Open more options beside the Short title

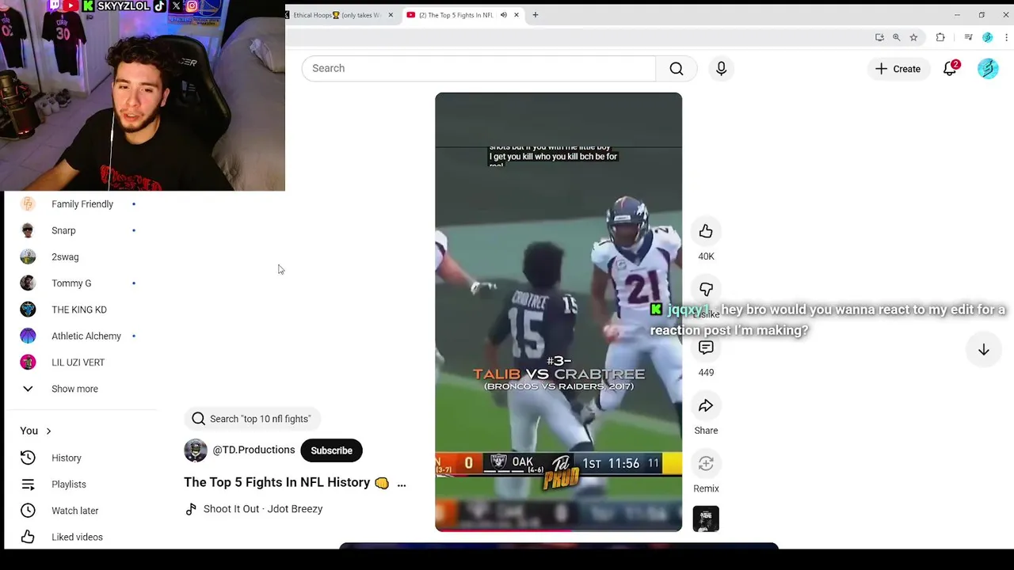click(401, 483)
